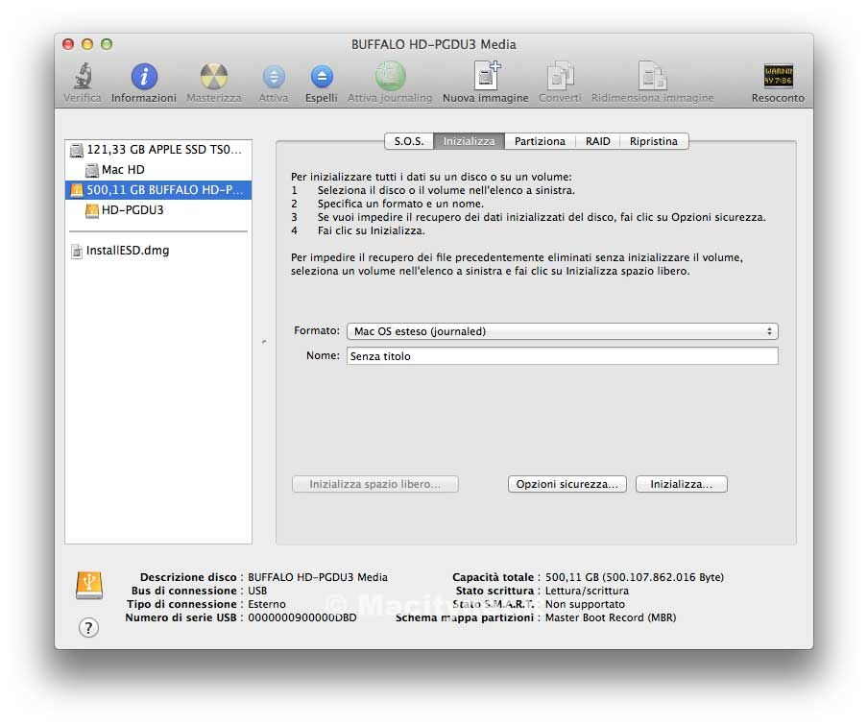Open the Formato dropdown menu
Screen dimensions: 868x725
563,331
